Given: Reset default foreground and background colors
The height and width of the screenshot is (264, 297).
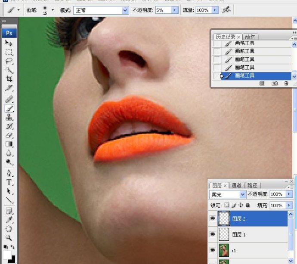Looking at the screenshot, I should click(6, 247).
